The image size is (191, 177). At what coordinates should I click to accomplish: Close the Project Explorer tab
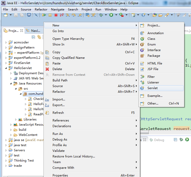pyautogui.click(x=22, y=31)
